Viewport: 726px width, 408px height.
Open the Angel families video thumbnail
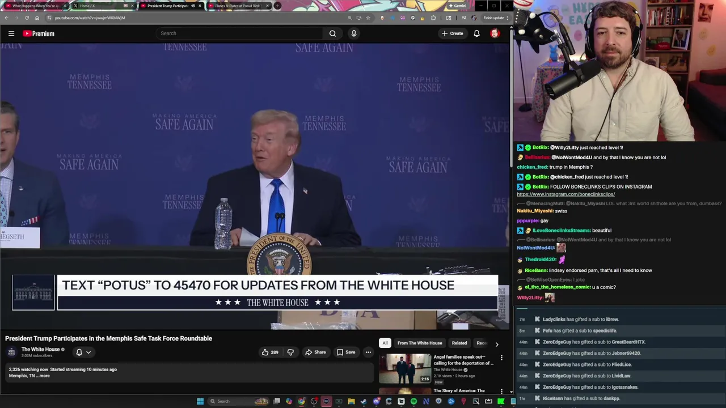pos(405,368)
